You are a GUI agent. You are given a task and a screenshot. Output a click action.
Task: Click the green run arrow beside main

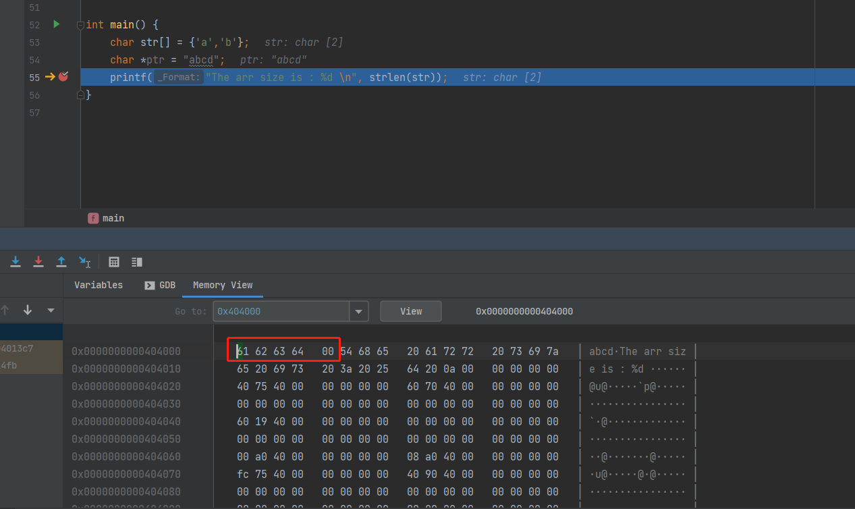pos(57,24)
